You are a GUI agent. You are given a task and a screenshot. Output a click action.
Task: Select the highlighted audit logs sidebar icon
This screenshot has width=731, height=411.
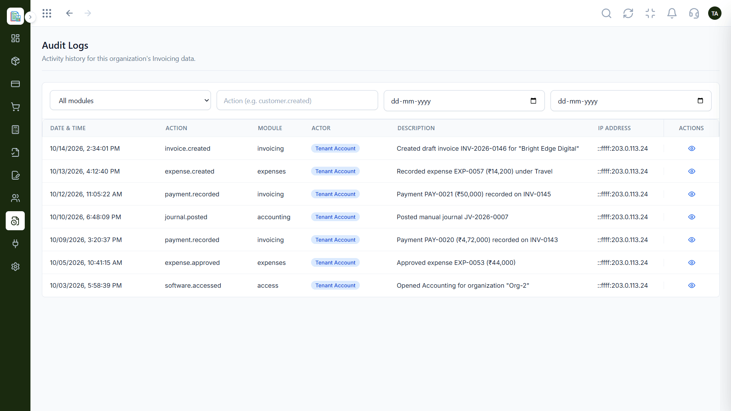[x=15, y=221]
